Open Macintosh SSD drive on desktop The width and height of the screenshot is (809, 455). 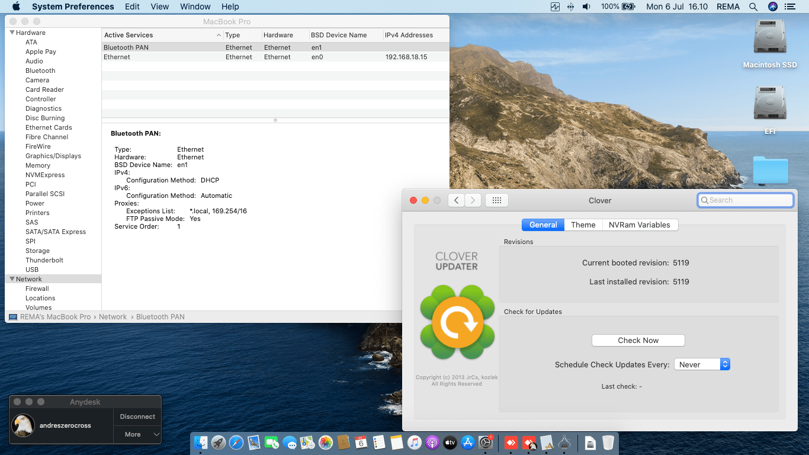[770, 44]
